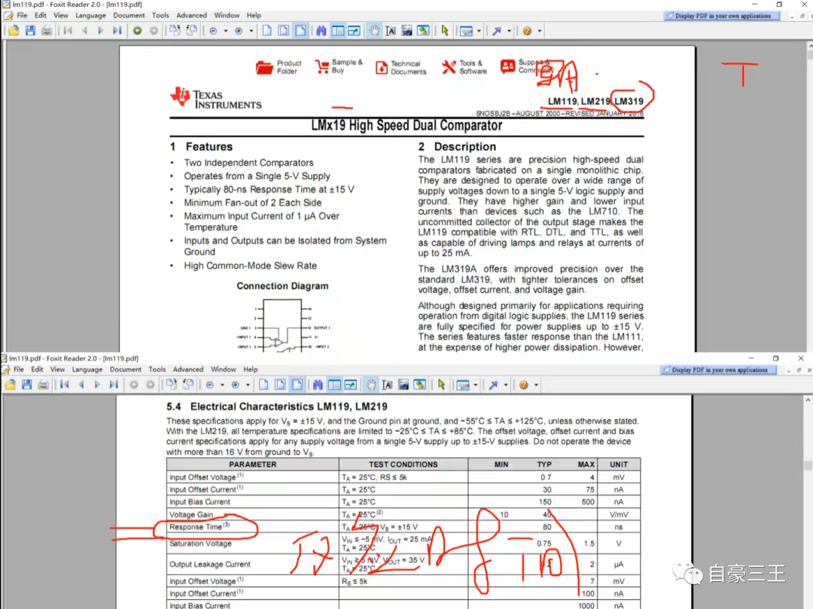This screenshot has width=813, height=609.
Task: Open Tools & Software link
Action: coord(464,68)
